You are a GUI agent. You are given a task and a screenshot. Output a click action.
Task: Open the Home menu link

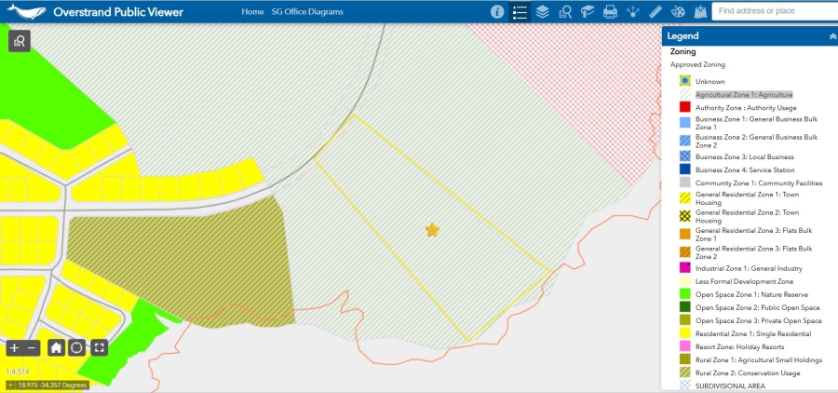click(252, 12)
